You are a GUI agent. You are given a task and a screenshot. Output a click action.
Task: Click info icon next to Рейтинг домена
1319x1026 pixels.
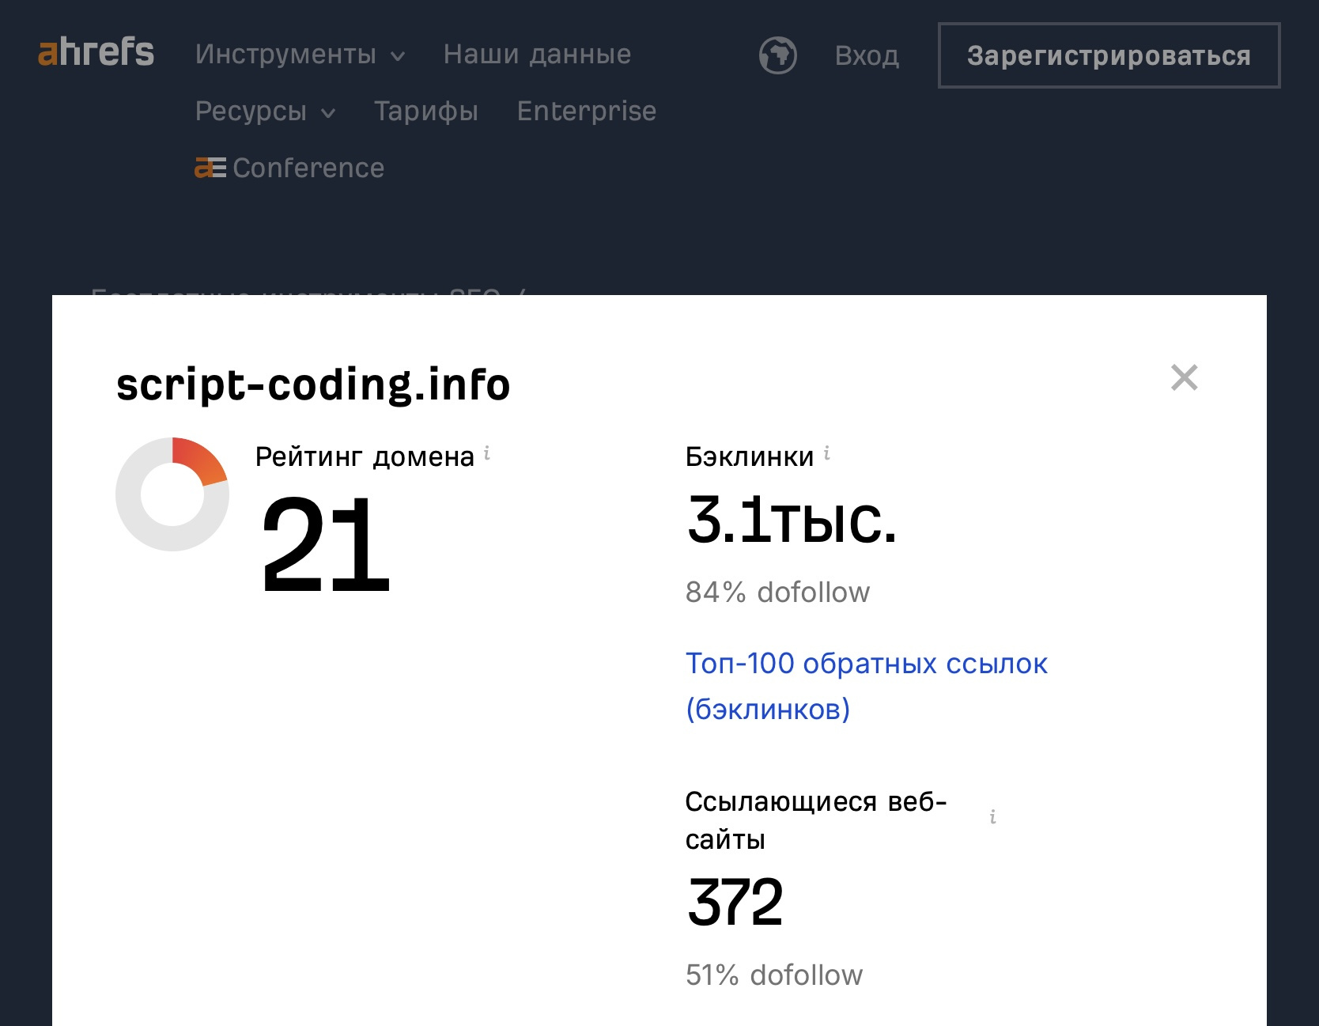487,453
